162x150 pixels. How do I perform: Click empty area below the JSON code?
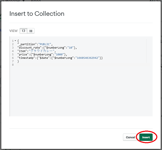(x=81, y=92)
